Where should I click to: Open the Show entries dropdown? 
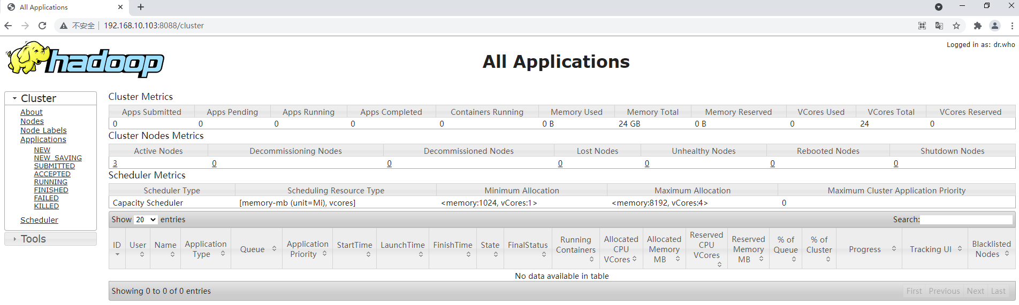click(x=145, y=220)
